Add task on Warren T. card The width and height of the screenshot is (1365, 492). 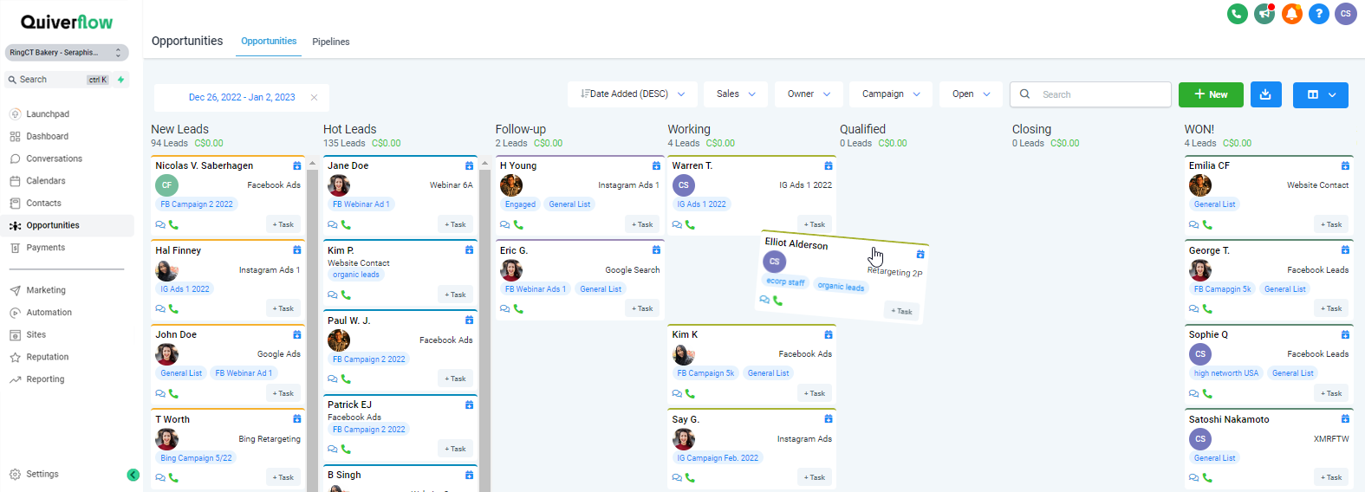click(815, 224)
